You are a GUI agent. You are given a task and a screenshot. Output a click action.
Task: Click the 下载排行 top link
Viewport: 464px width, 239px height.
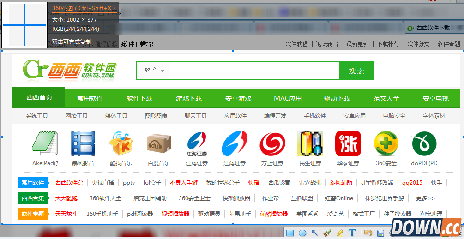[x=388, y=44]
